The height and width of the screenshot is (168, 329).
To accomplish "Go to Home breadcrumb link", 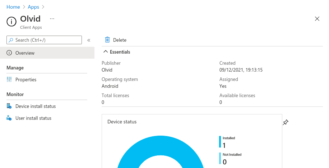I will click(x=13, y=7).
